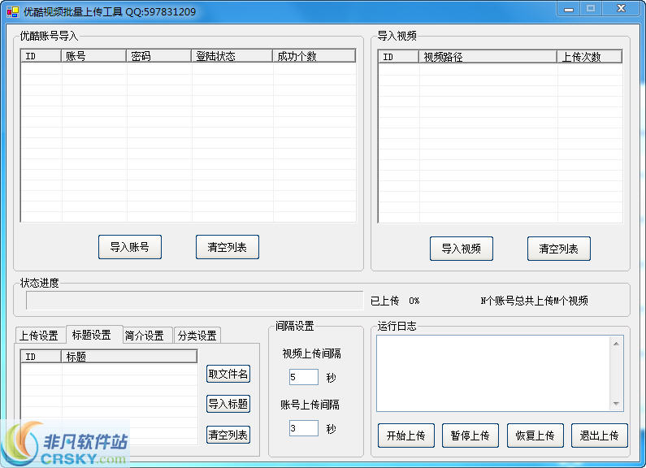Clear the video list with 清空列表
This screenshot has height=468, width=646.
pyautogui.click(x=559, y=249)
